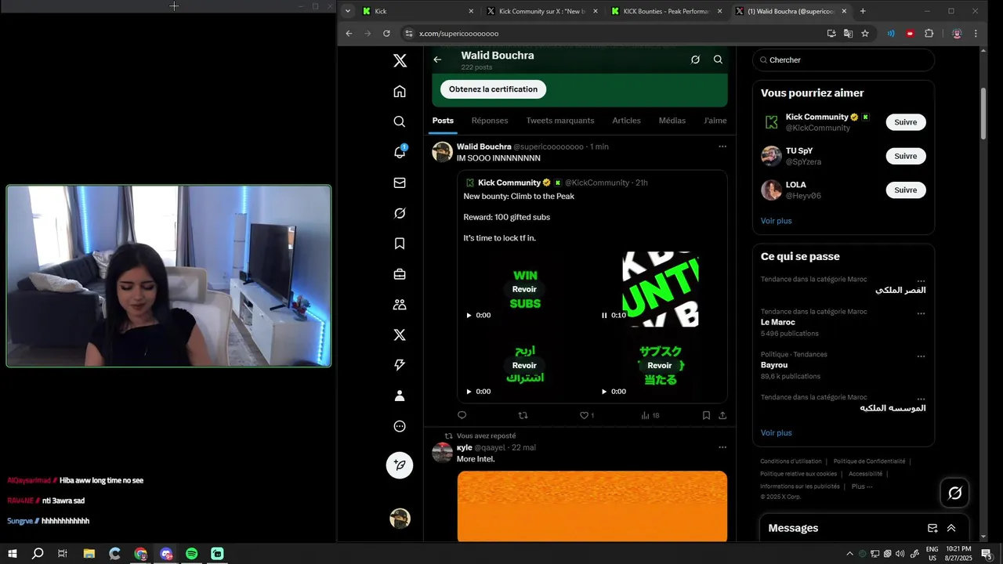This screenshot has height=564, width=1003.
Task: Open Jobs briefcase icon in sidebar
Action: (x=400, y=274)
